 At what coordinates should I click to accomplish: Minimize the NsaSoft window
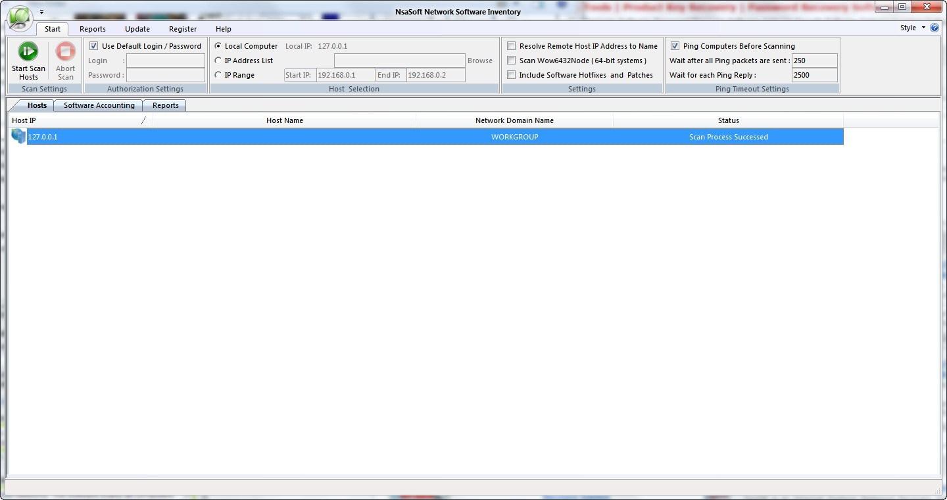(x=885, y=7)
